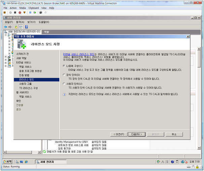Click the tree pane scroll left arrow
Image resolution: width=204 pixels, height=171 pixels.
[5, 152]
